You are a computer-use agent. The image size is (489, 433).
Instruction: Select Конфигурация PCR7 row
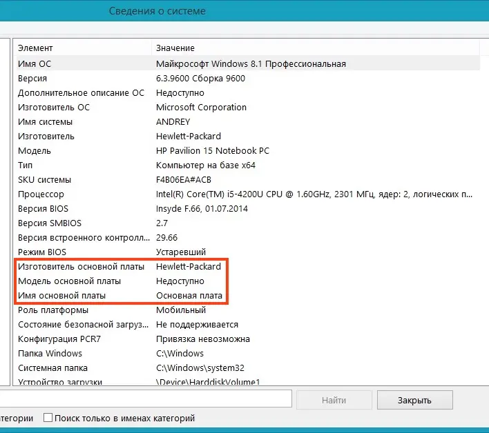coord(247,339)
